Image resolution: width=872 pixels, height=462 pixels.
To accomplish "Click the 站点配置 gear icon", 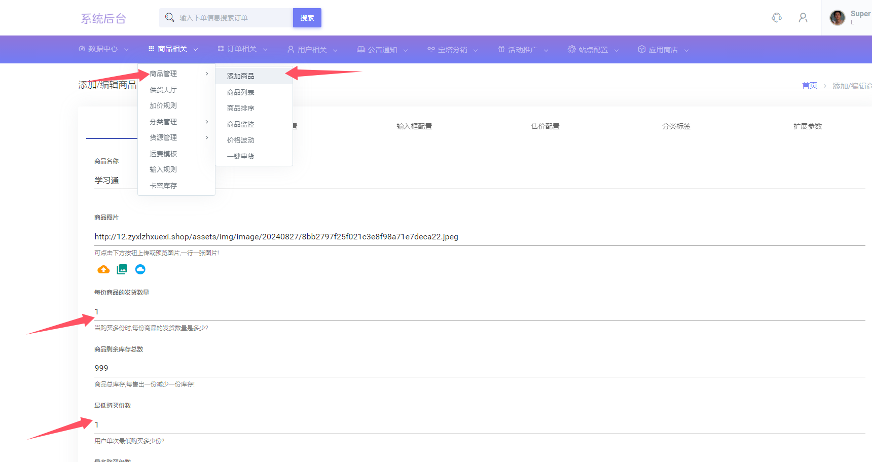I will pos(572,49).
